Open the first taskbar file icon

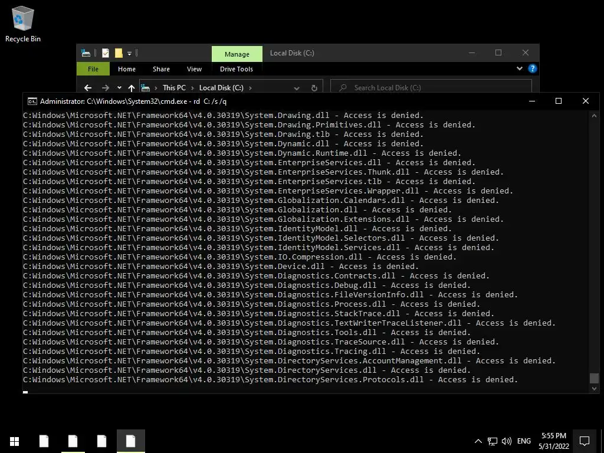[x=44, y=441]
